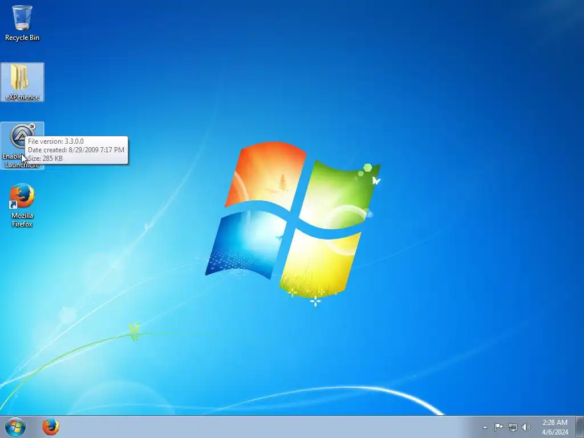Show hidden system tray icons arrow
584x438 pixels.
click(x=485, y=427)
